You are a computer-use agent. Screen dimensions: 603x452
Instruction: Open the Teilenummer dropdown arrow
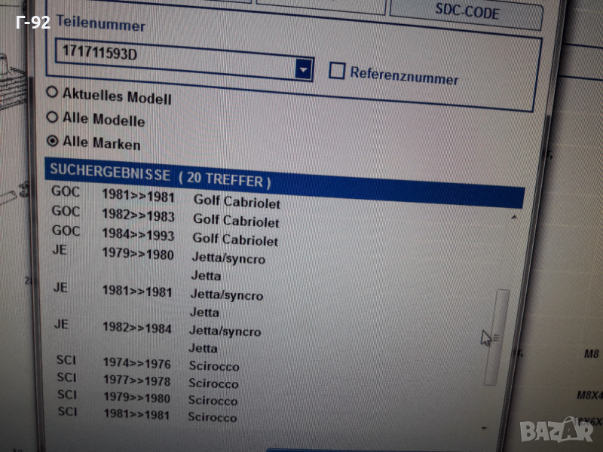pyautogui.click(x=303, y=69)
